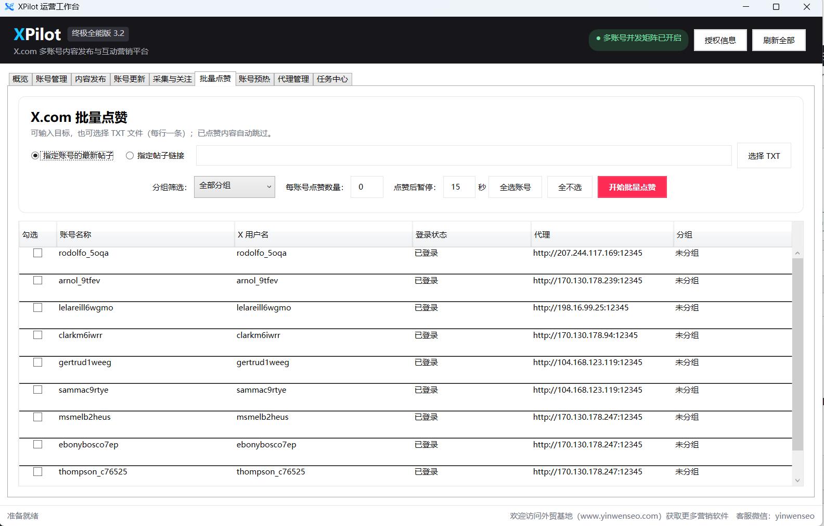
Task: Tick the checkbox for clarkm6iwrr
Action: [x=37, y=335]
